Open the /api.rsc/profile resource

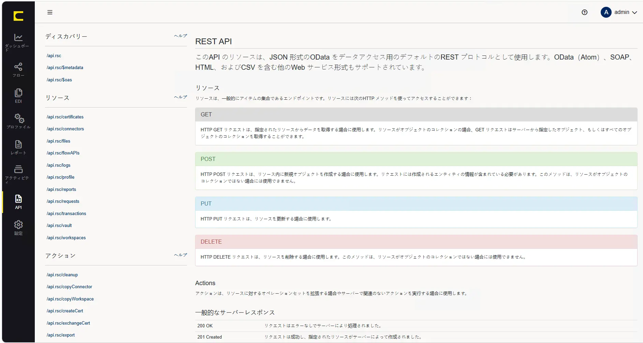(x=60, y=177)
